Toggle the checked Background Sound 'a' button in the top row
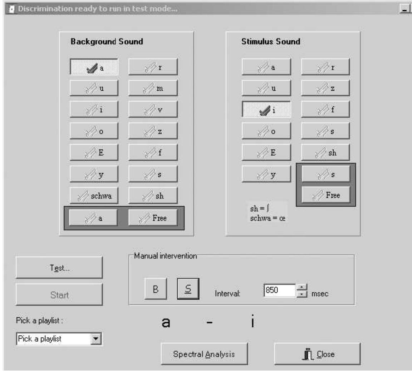Image resolution: width=412 pixels, height=372 pixels. [94, 67]
